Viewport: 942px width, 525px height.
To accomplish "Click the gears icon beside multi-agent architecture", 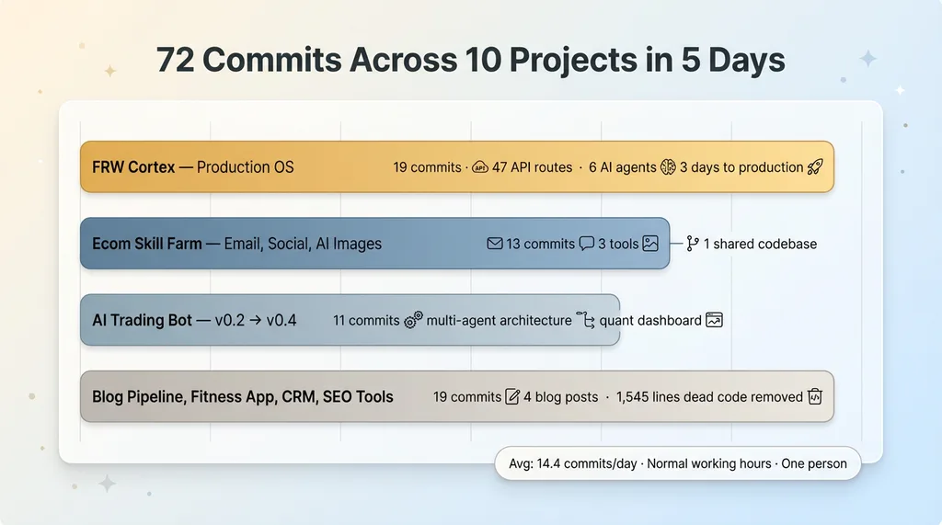I will coord(414,320).
